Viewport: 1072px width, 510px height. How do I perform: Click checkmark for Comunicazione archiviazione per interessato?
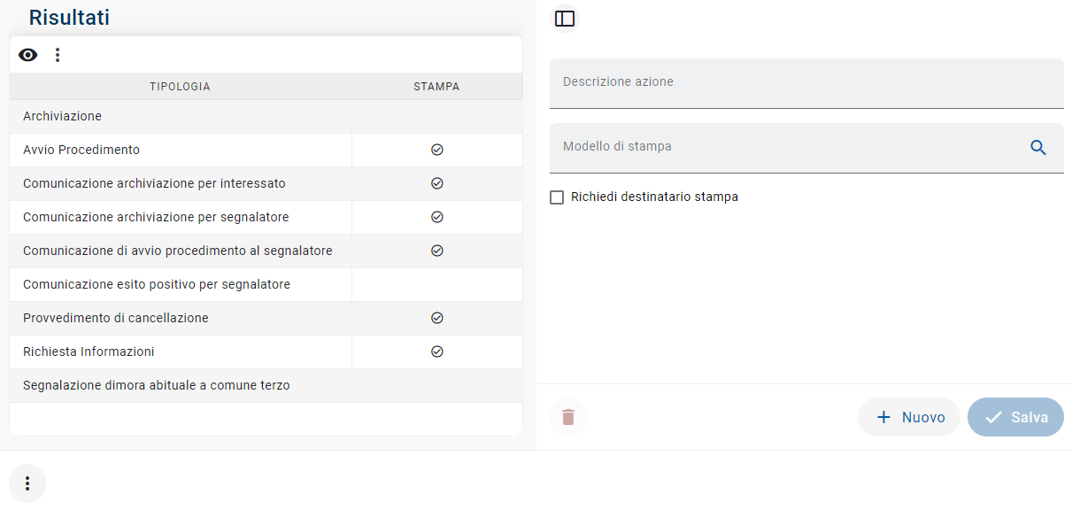pos(436,183)
